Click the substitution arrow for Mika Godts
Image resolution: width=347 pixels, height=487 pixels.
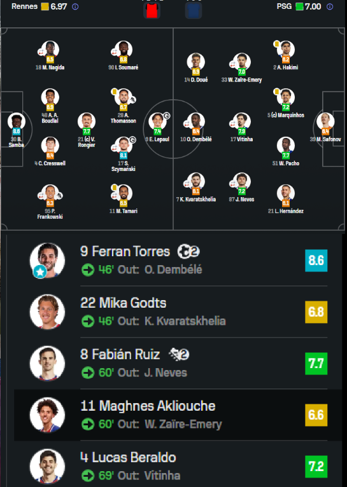[88, 321]
